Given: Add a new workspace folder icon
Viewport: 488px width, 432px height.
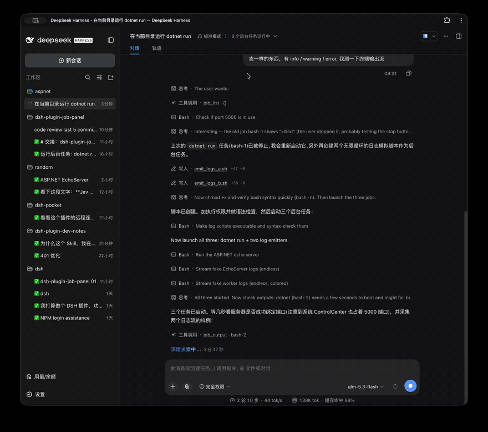Looking at the screenshot, I should coord(110,77).
